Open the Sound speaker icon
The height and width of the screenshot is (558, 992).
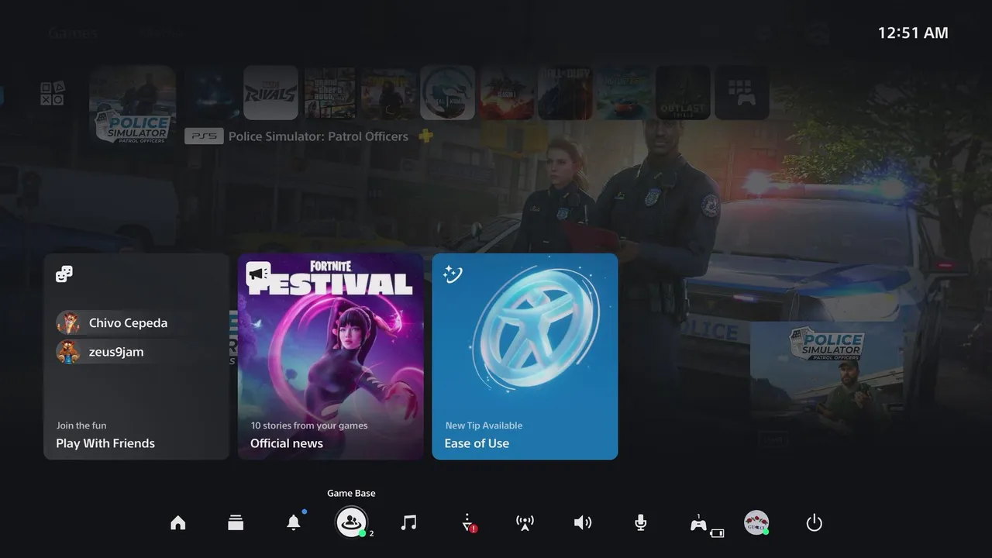(583, 523)
